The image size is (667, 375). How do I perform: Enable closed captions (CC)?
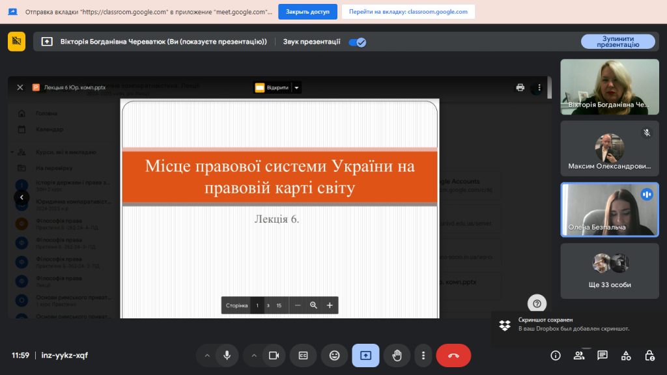(303, 355)
